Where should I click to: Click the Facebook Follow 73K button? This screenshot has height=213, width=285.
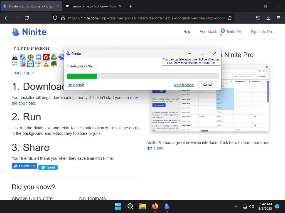[24, 166]
